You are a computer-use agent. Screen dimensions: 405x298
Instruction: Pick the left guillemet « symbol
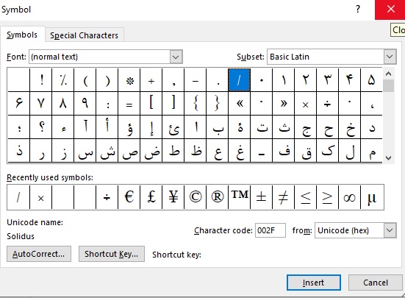(x=239, y=104)
